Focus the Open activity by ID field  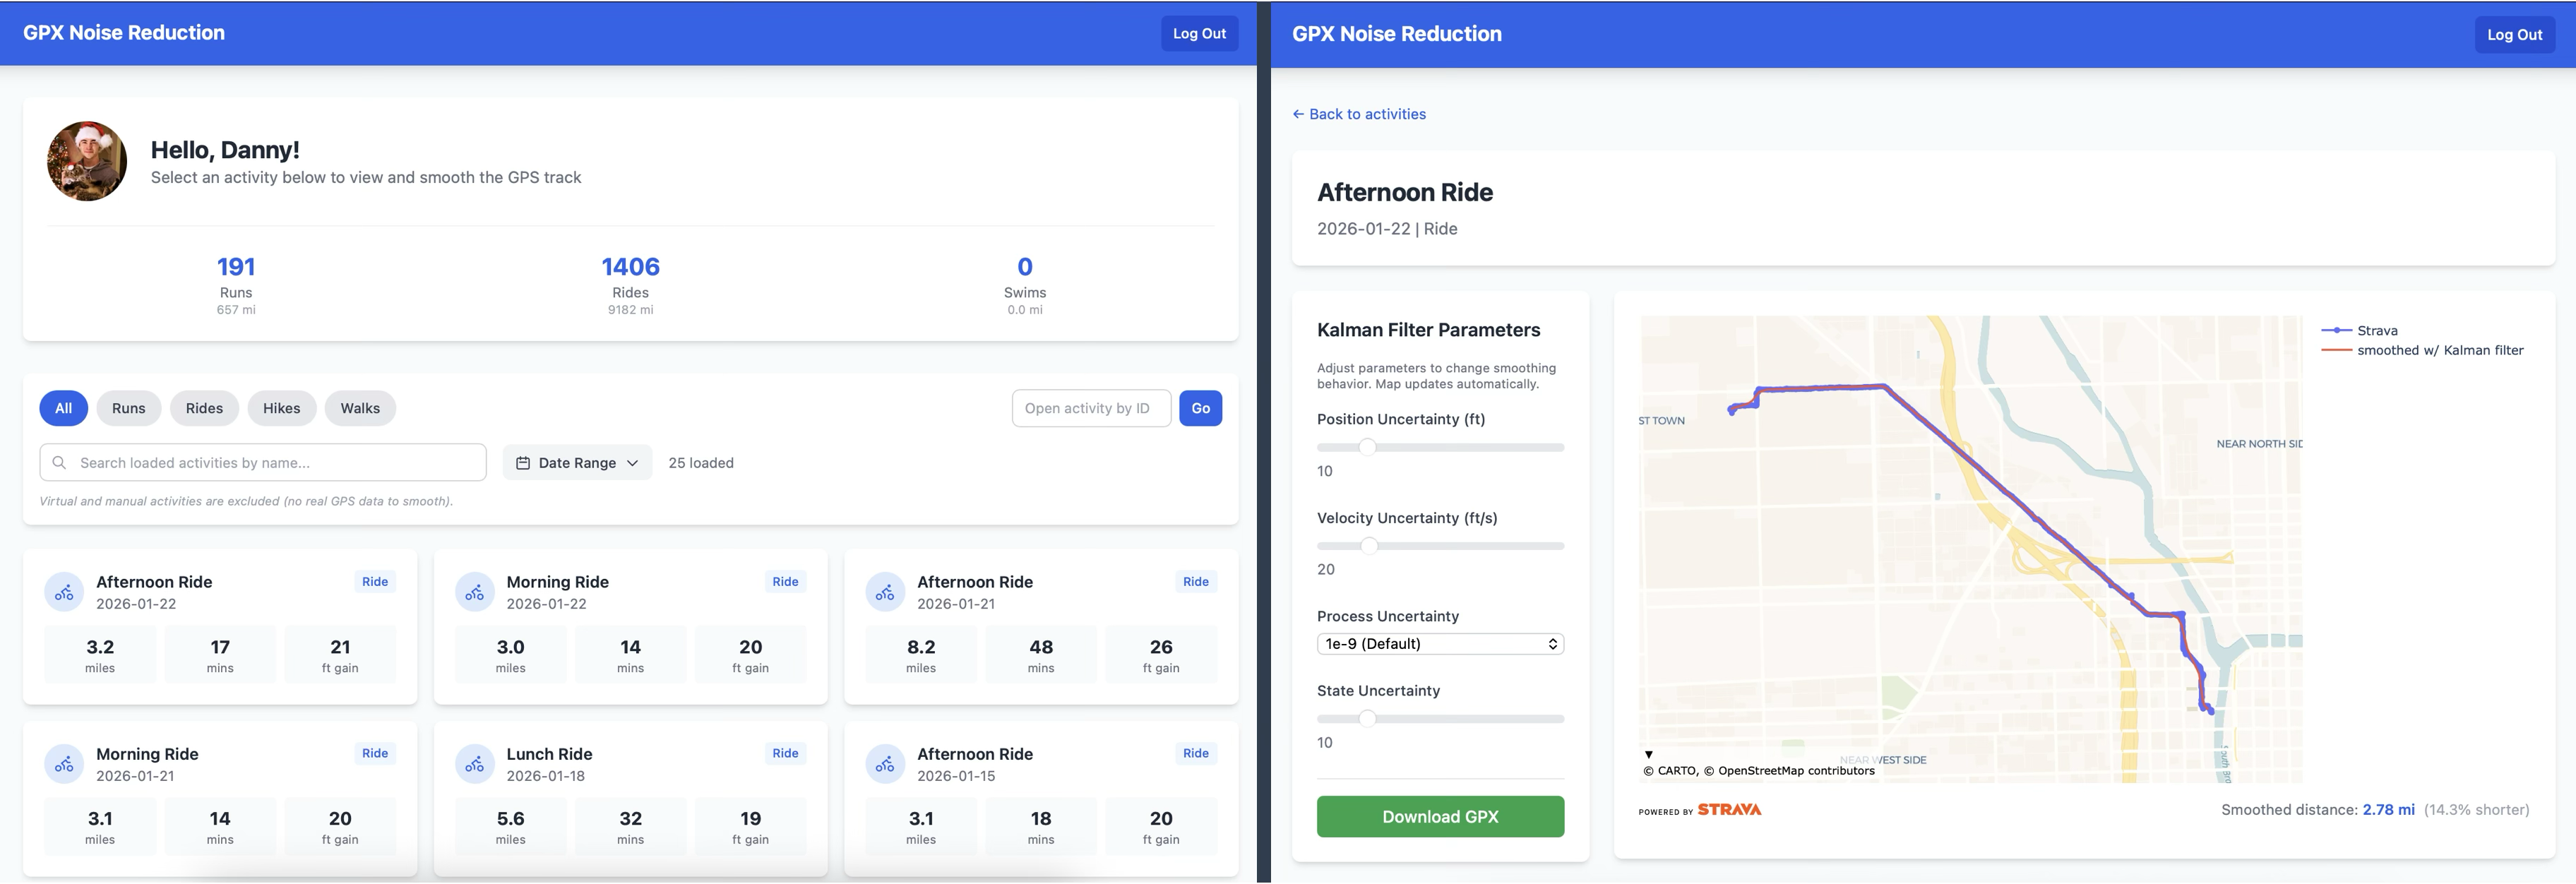pyautogui.click(x=1090, y=408)
